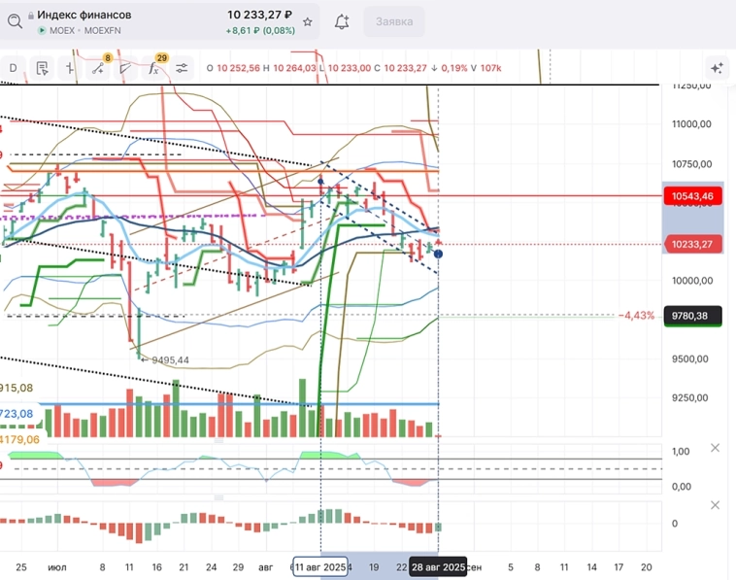Click the search magnifier icon
736x580 pixels.
14,19
